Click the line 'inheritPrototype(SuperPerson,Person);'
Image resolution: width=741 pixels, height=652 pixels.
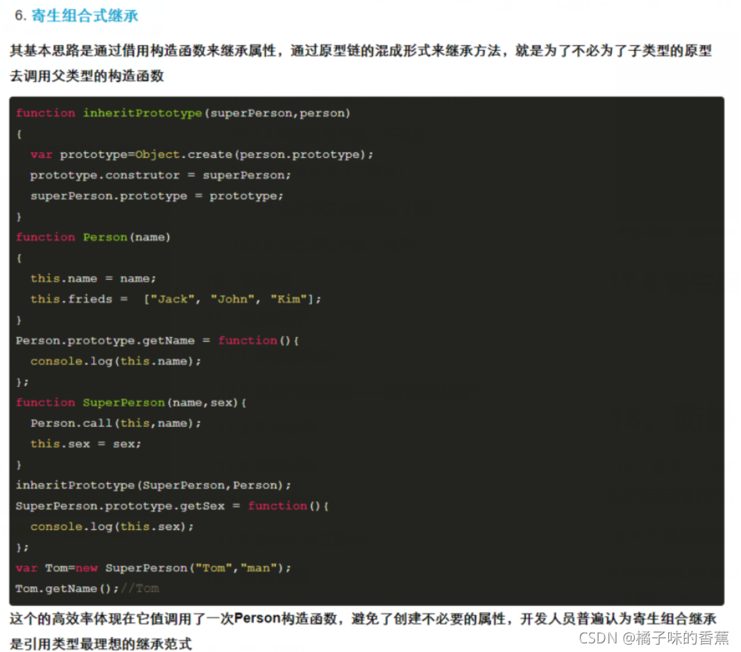pyautogui.click(x=153, y=485)
